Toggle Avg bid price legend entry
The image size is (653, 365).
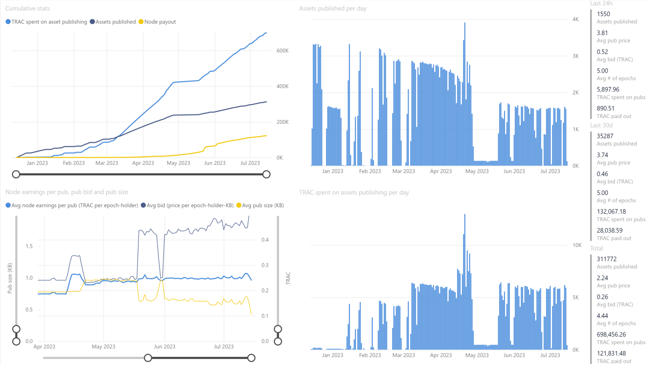coord(187,205)
